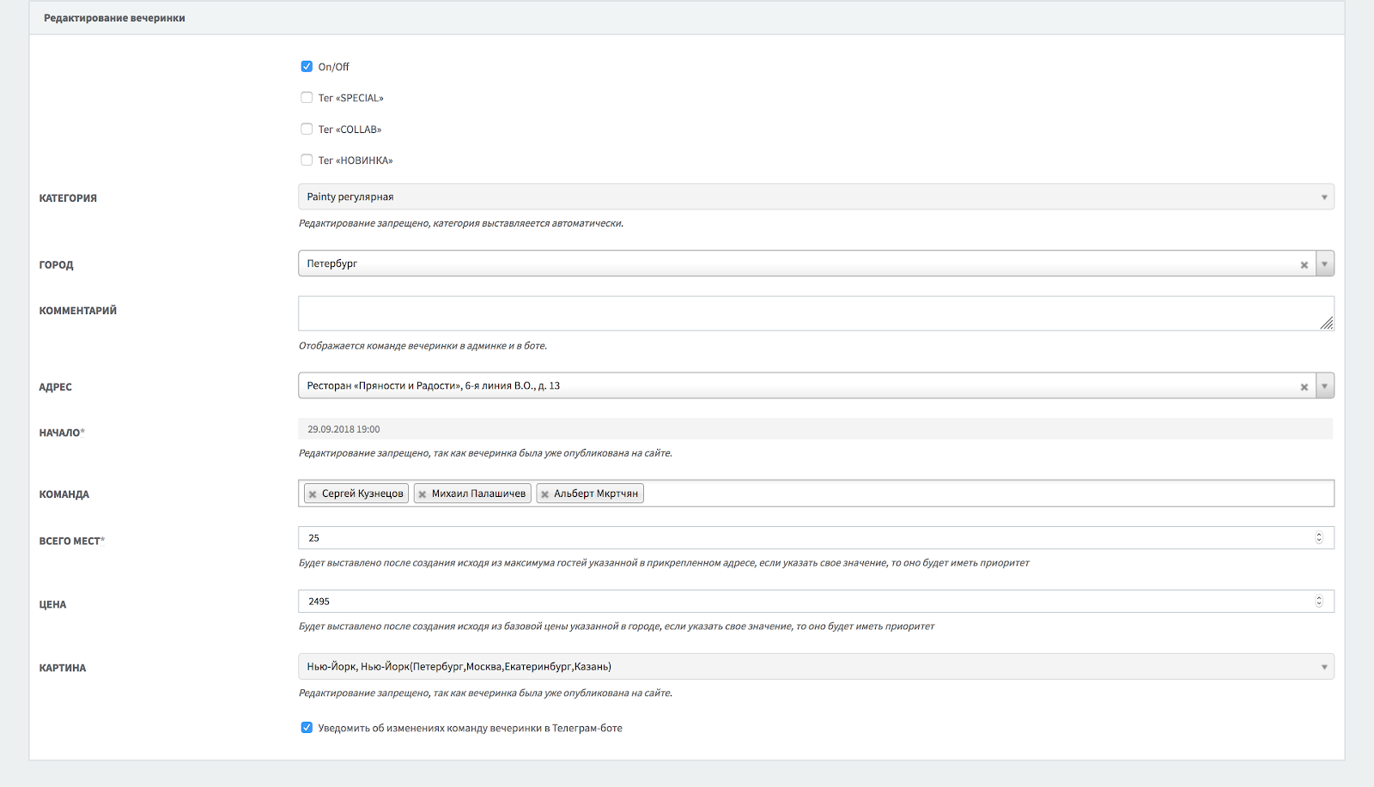
Task: Disable the Telegram bot team notification checkbox
Action: tap(307, 728)
